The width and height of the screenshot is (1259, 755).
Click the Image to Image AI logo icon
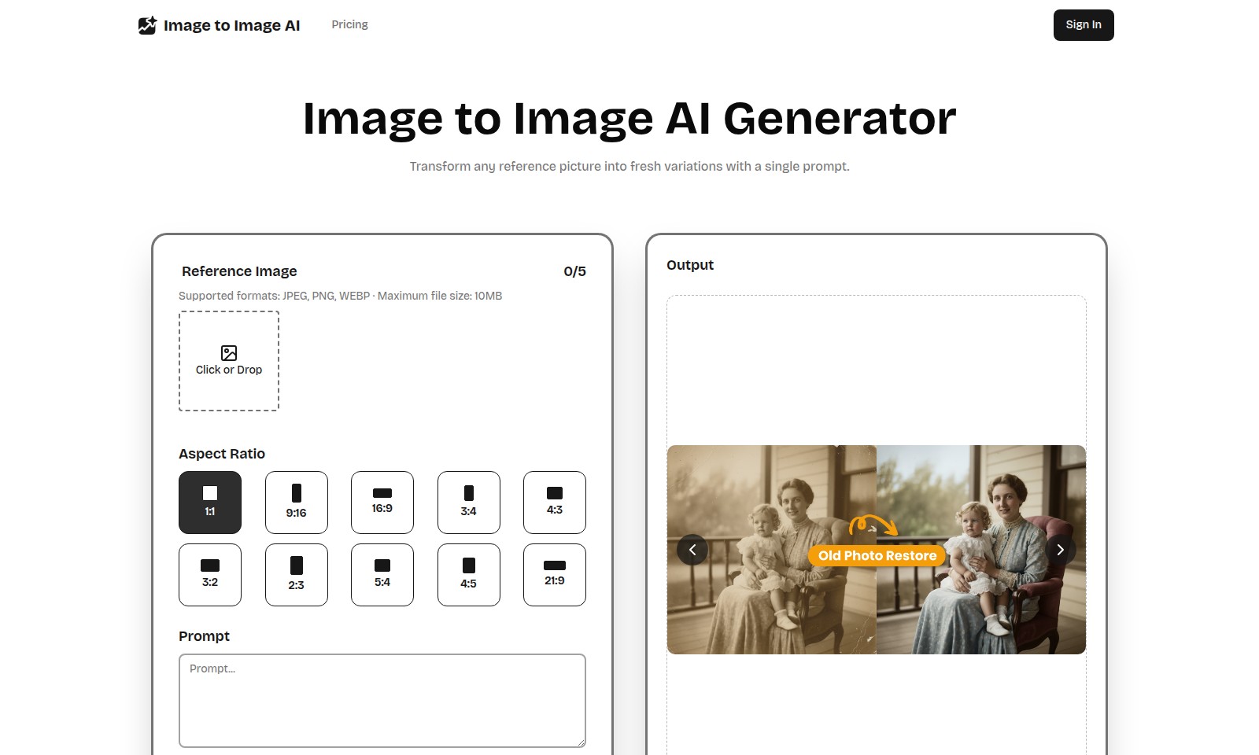point(147,25)
